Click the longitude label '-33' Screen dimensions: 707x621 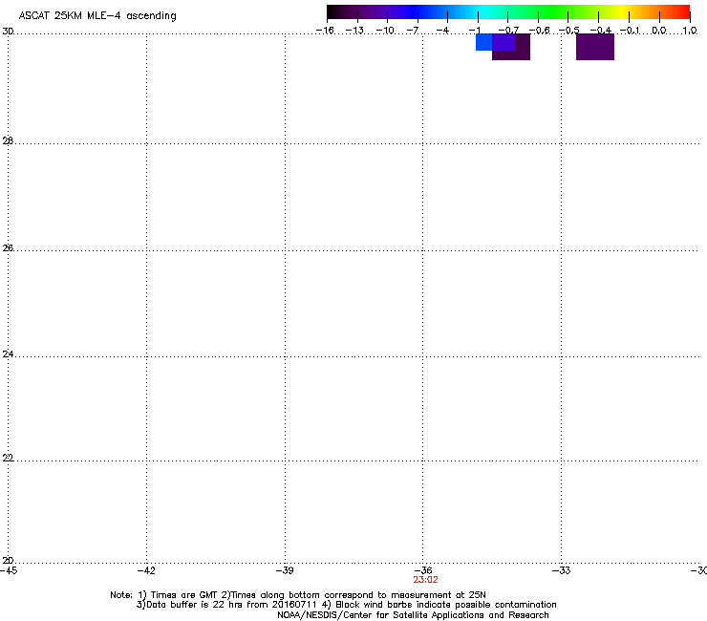(562, 570)
